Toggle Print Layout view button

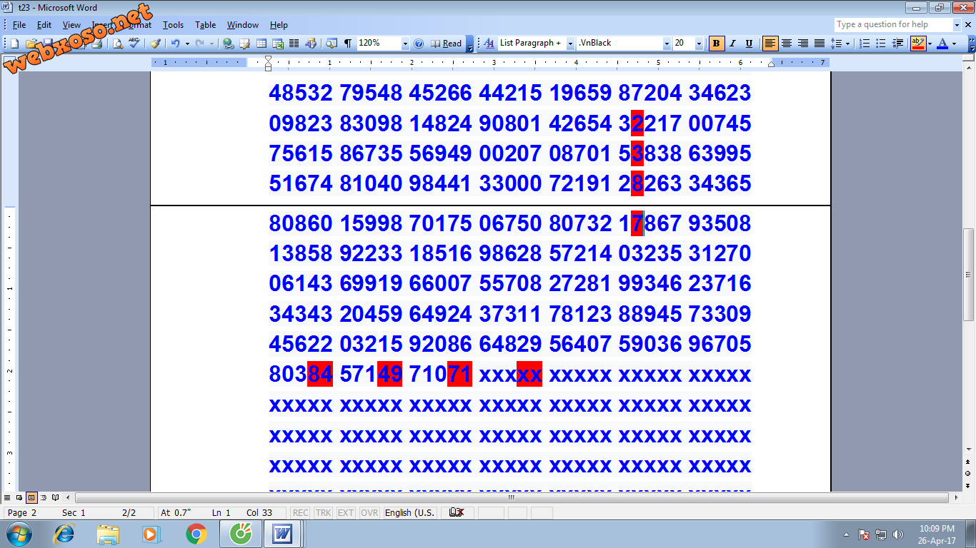pos(31,497)
